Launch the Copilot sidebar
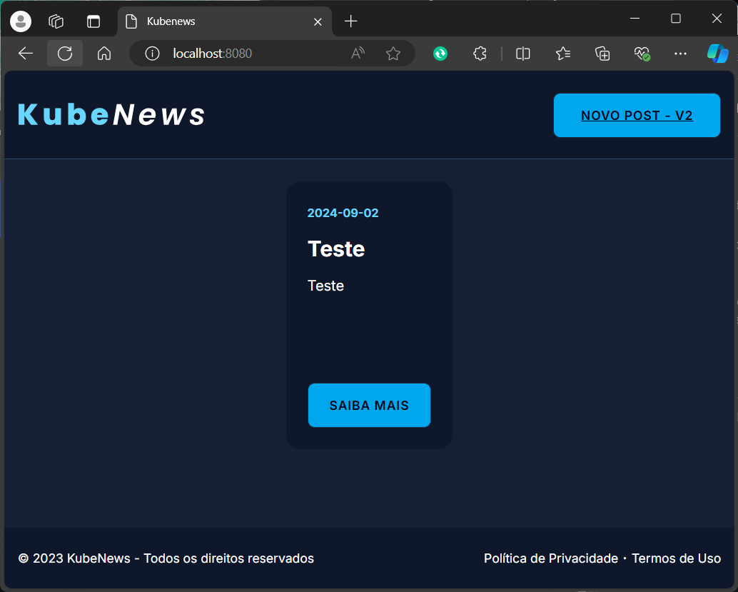This screenshot has height=592, width=738. pos(717,54)
